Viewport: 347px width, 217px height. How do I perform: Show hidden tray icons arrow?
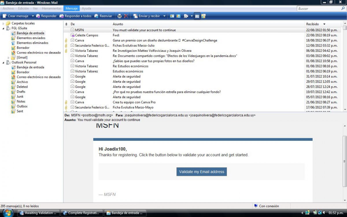tap(302, 213)
